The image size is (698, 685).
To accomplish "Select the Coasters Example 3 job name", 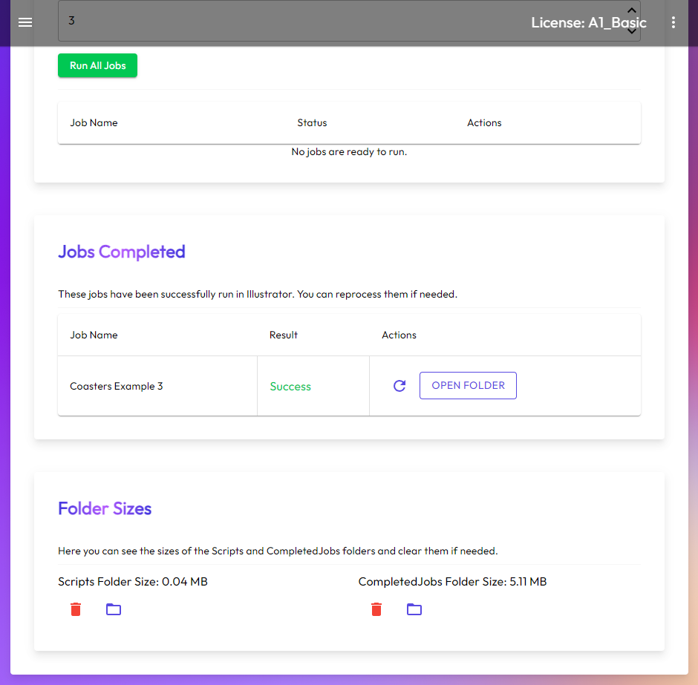I will (116, 386).
